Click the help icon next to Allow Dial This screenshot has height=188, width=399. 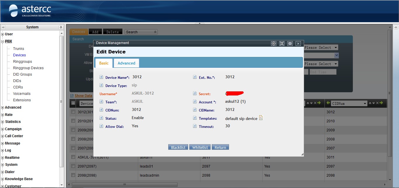click(x=101, y=126)
